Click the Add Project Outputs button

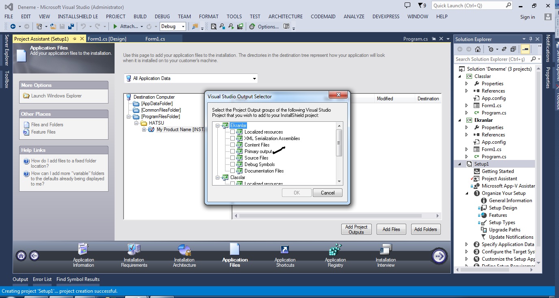[356, 229]
